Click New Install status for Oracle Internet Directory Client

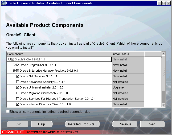(x=128, y=104)
